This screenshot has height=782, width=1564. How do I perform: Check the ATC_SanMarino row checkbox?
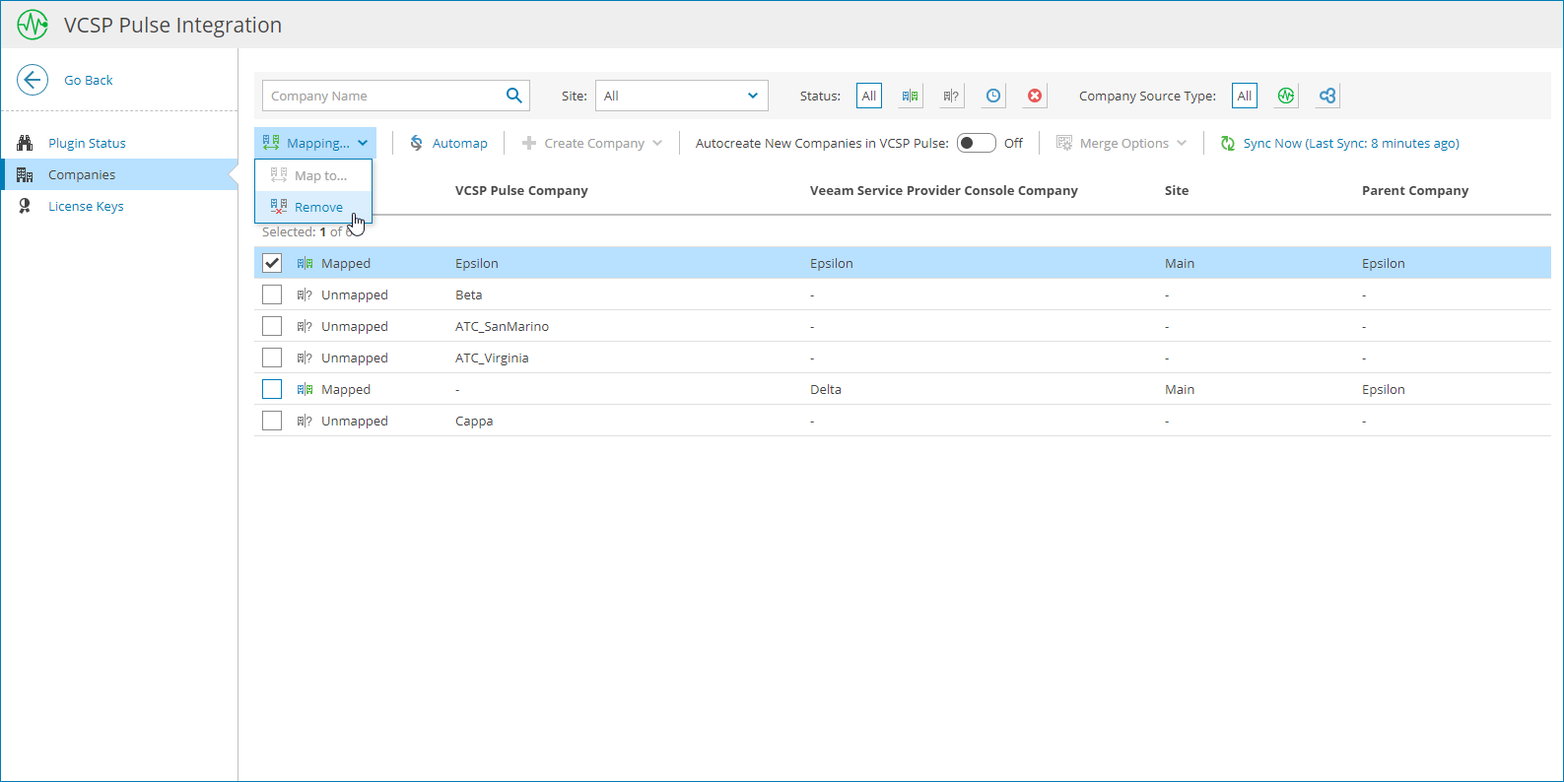pyautogui.click(x=272, y=326)
